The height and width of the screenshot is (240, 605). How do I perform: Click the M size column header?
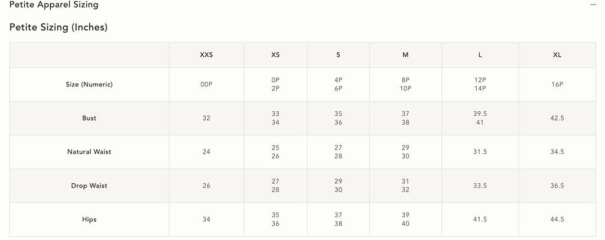[405, 55]
